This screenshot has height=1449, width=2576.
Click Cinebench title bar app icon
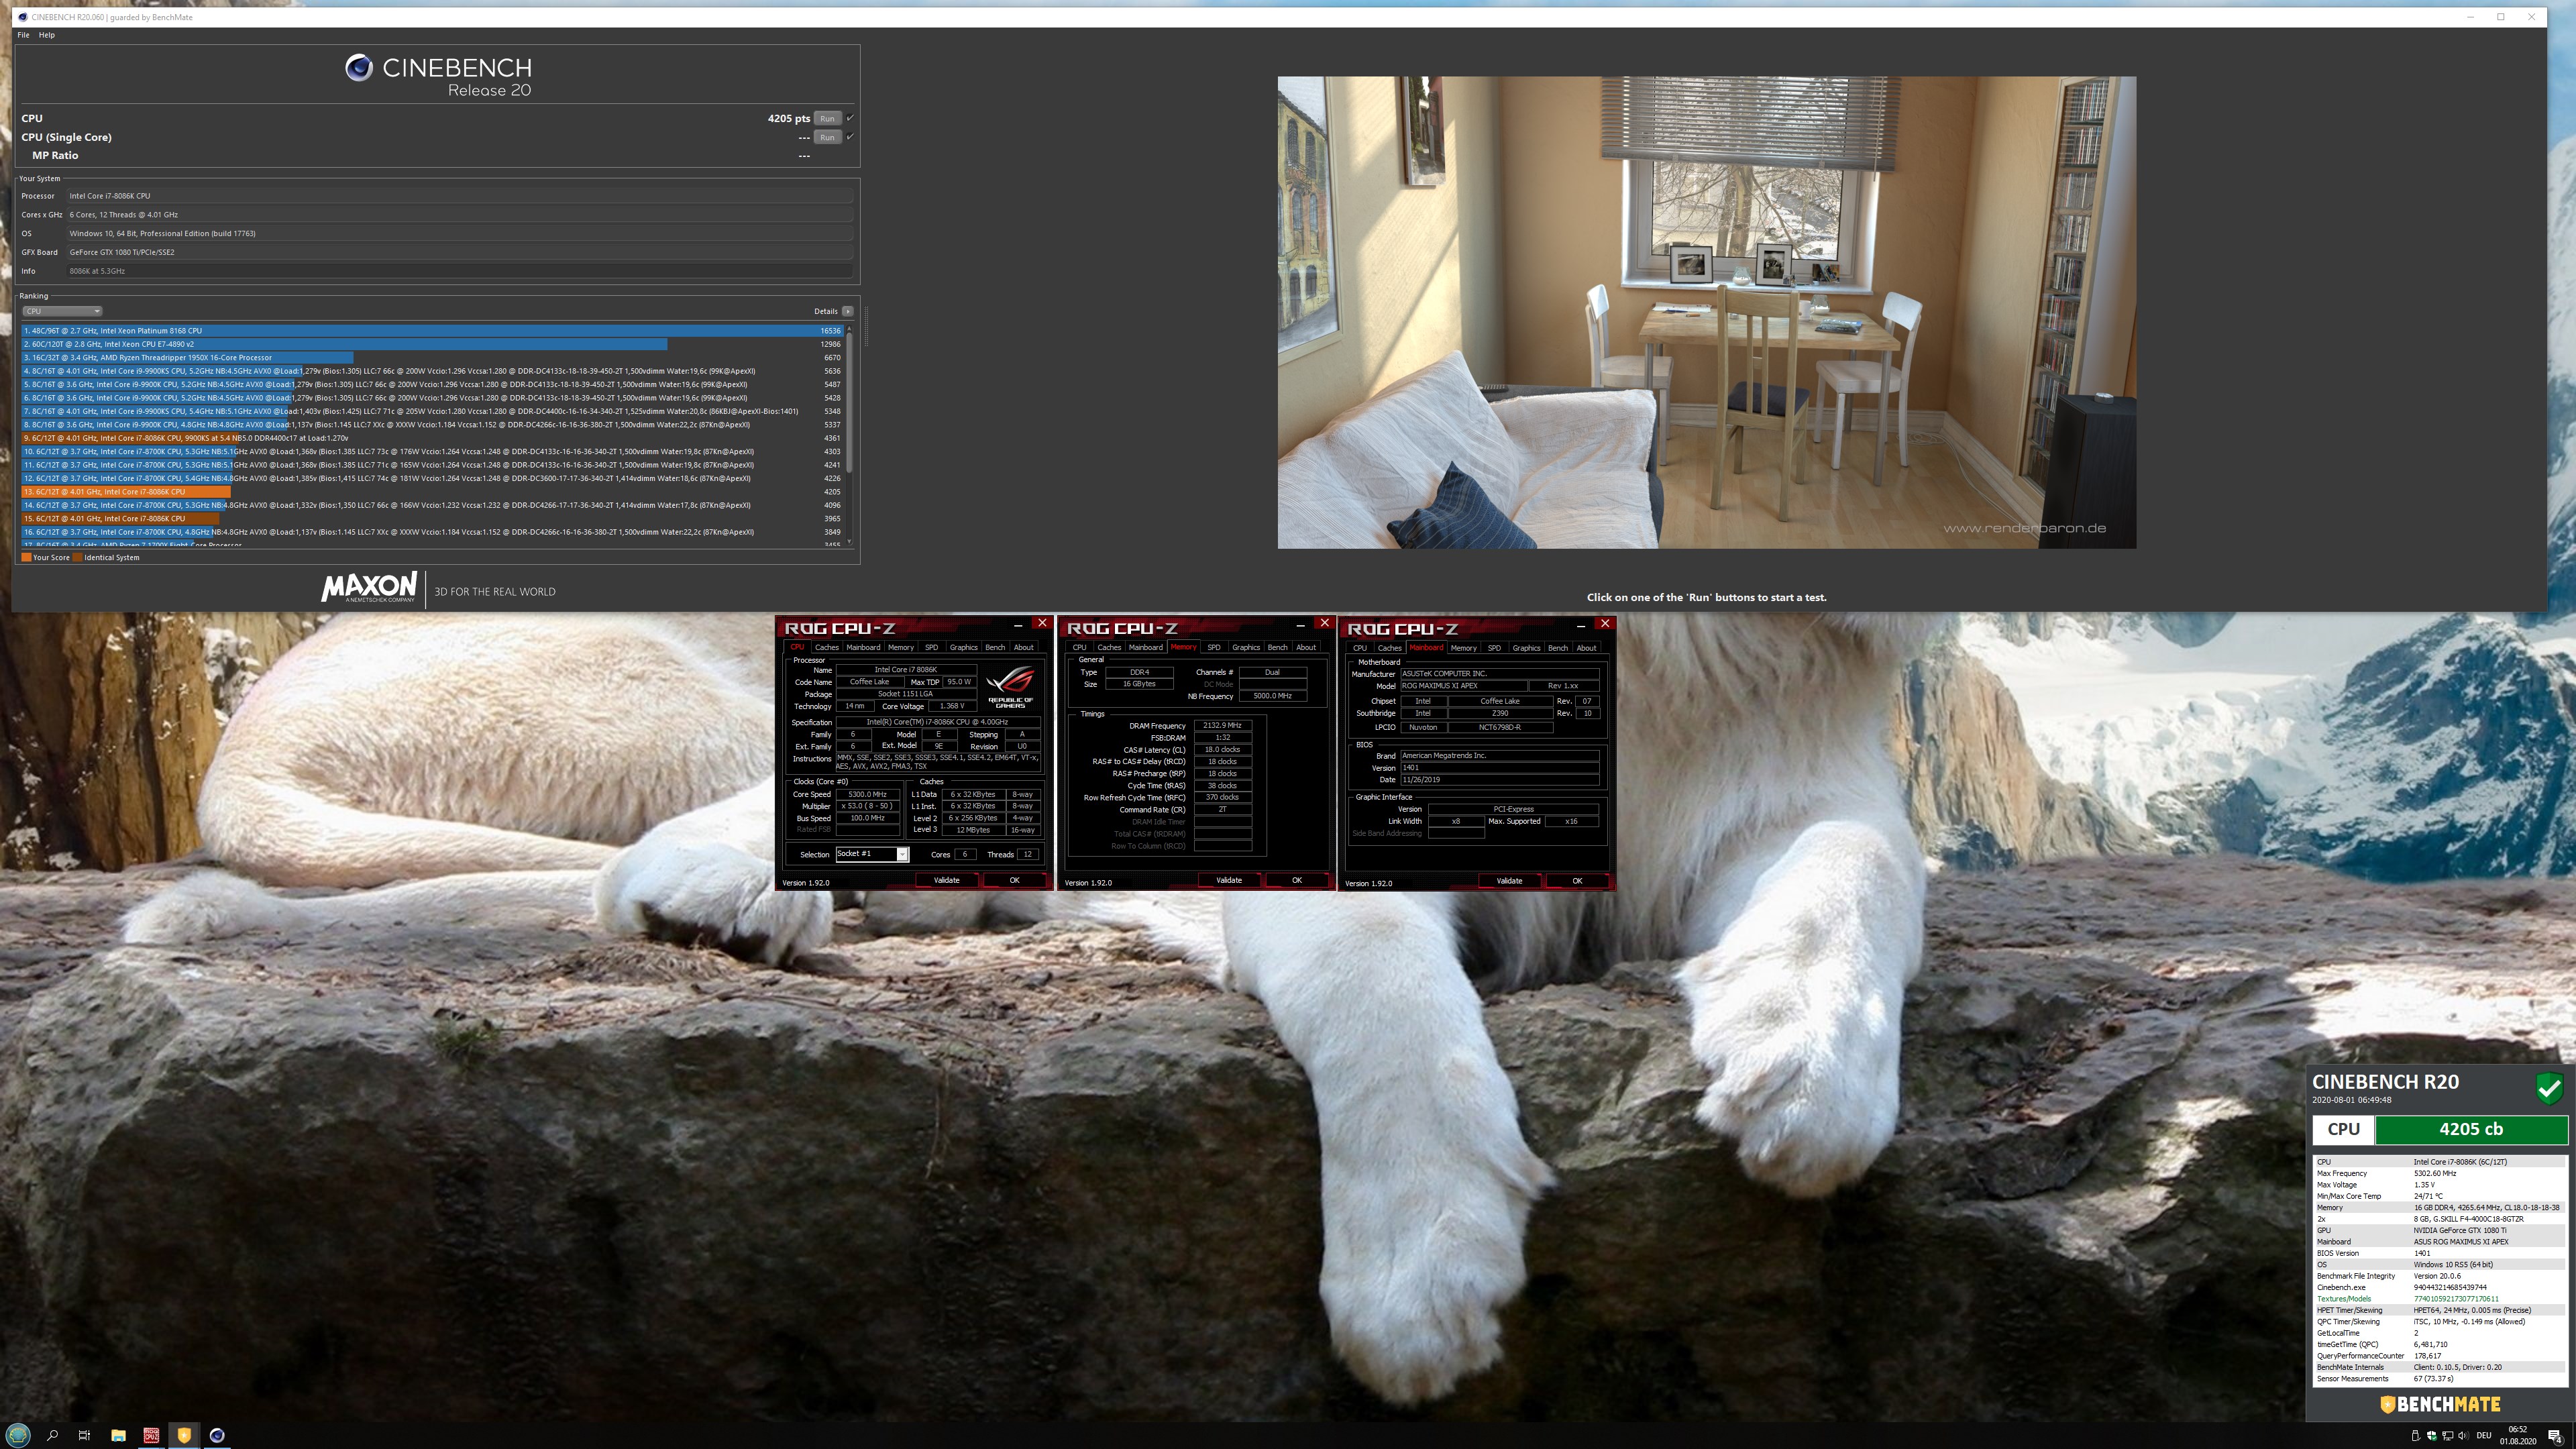coord(22,17)
